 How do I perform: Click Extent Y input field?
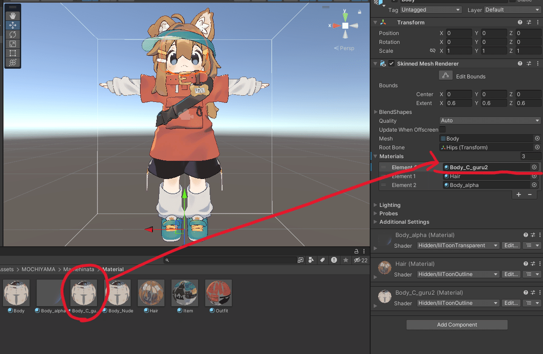494,103
